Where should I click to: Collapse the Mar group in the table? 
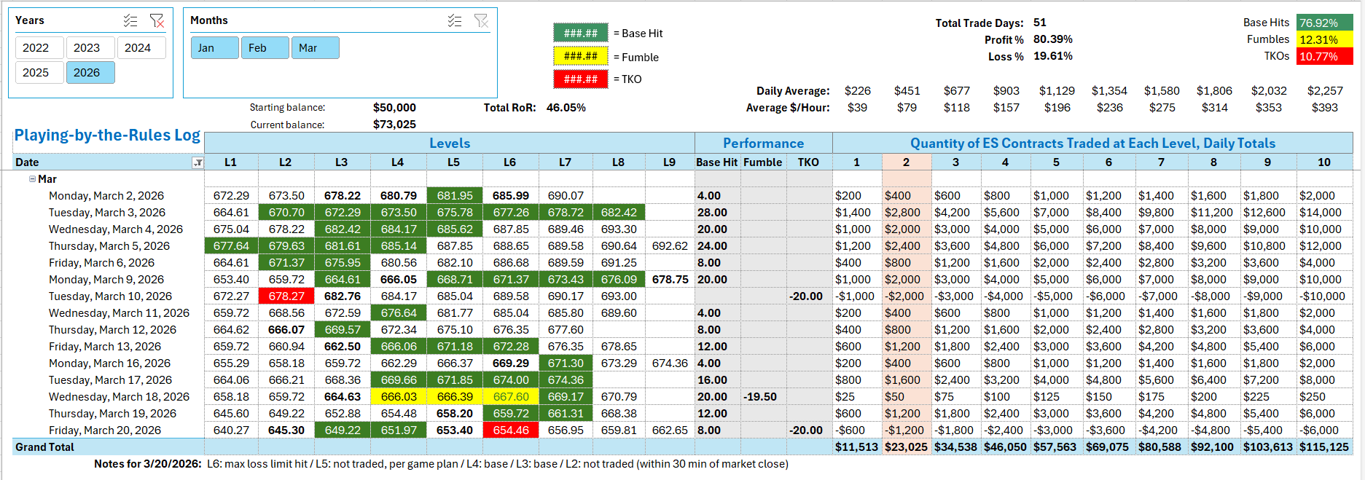[32, 179]
